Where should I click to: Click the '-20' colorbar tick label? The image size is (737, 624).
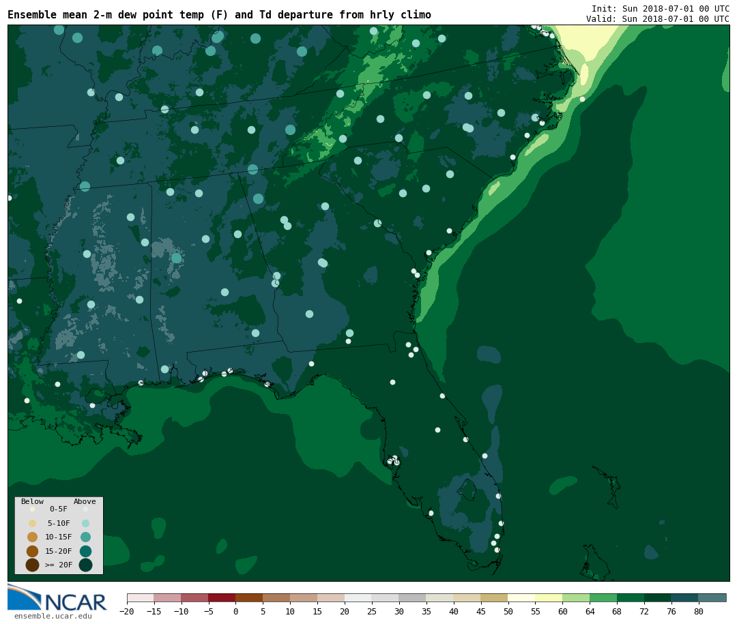coord(126,611)
